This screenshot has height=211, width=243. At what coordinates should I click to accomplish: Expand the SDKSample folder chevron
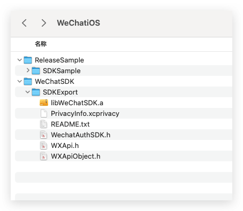(28, 71)
